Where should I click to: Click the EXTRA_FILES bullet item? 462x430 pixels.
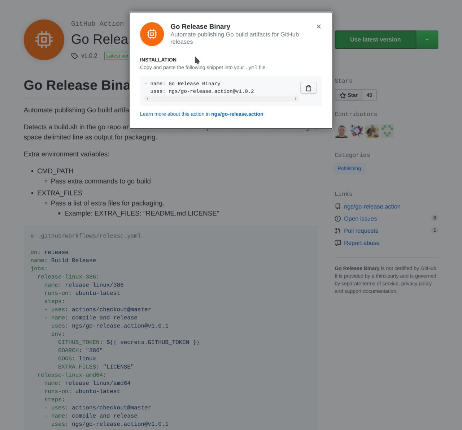tap(60, 193)
